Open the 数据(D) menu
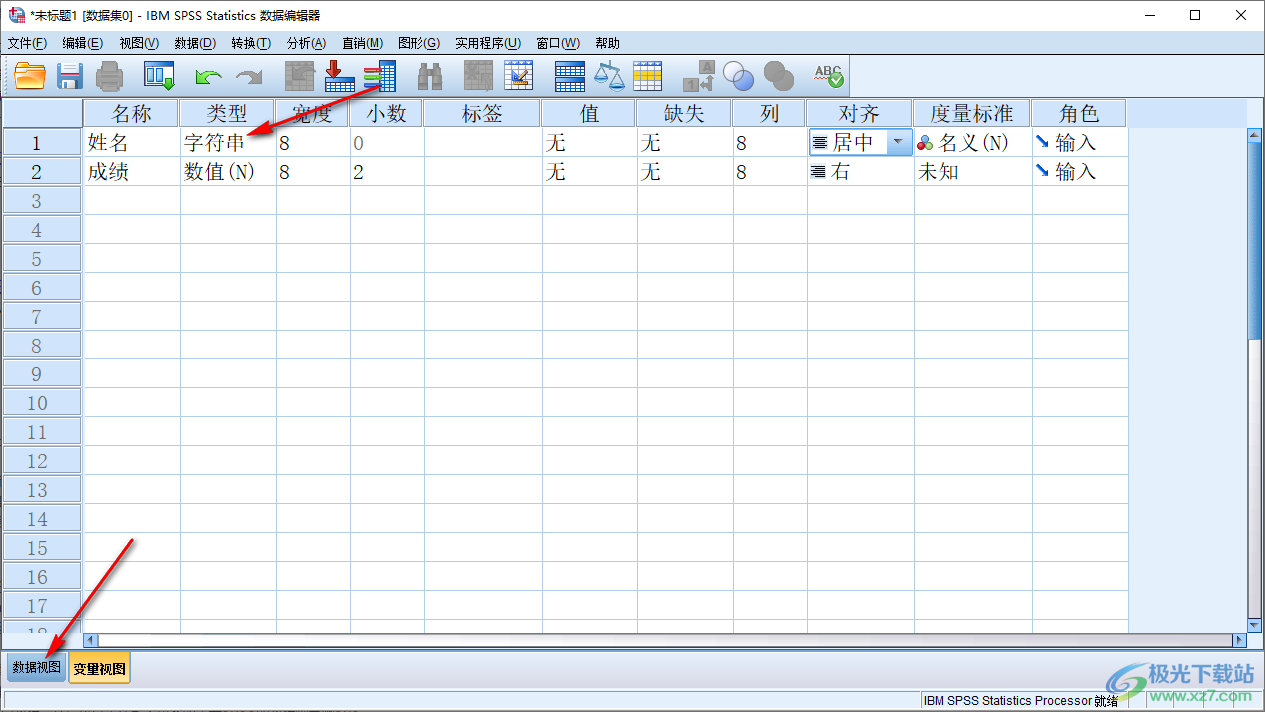The image size is (1265, 712). pyautogui.click(x=195, y=43)
